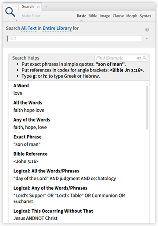
Task: Change the Entire Library resource selection
Action: pyautogui.click(x=57, y=28)
